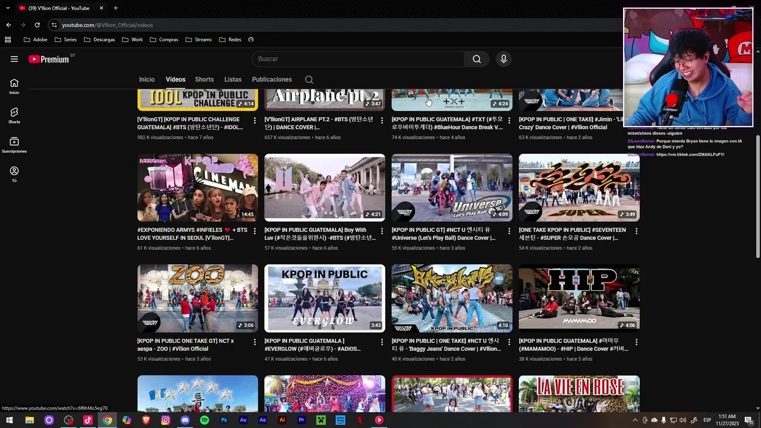Go to Inicio in the sidebar
Viewport: 761px width, 428px height.
pos(14,86)
